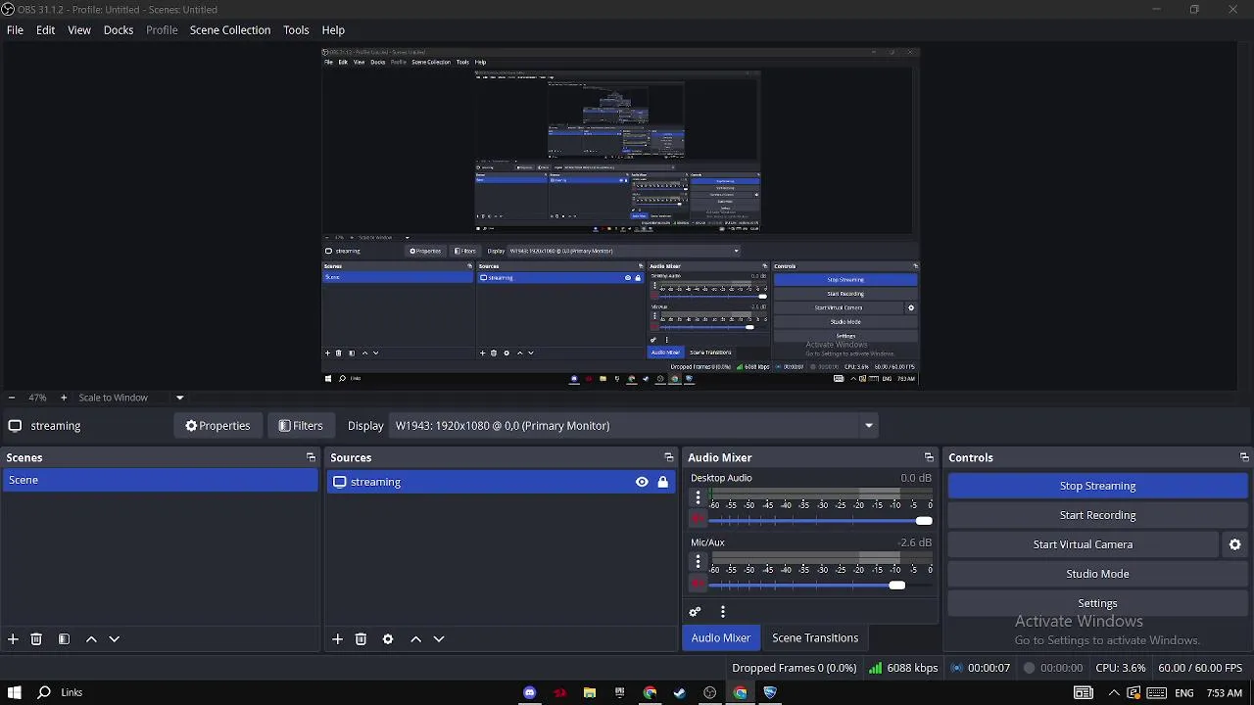Move source up arrow in Sources panel
This screenshot has width=1254, height=705.
(x=415, y=639)
